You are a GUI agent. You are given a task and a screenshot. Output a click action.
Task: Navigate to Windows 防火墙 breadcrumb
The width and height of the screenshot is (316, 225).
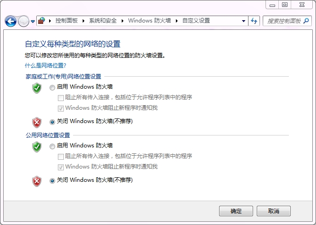pyautogui.click(x=150, y=21)
